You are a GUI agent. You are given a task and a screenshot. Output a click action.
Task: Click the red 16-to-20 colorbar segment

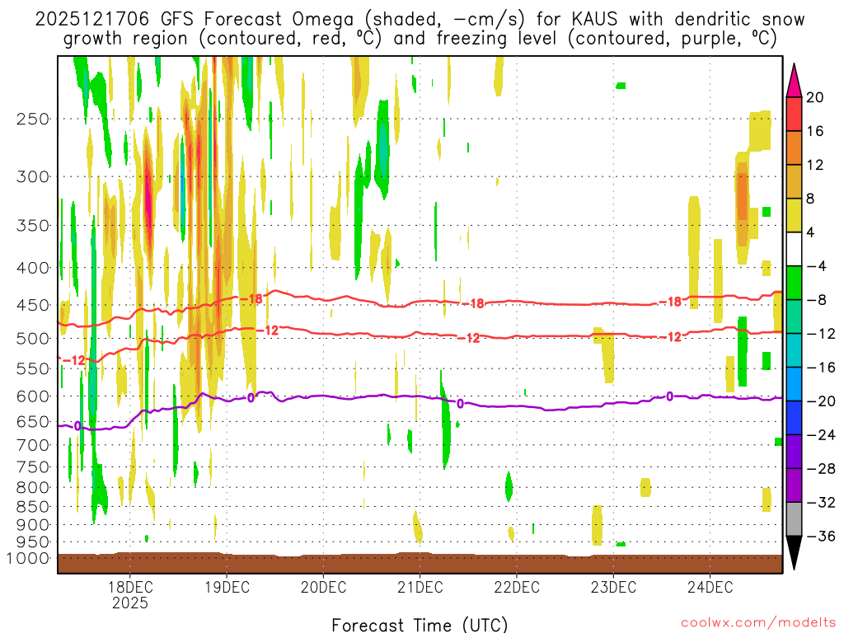[x=794, y=114]
